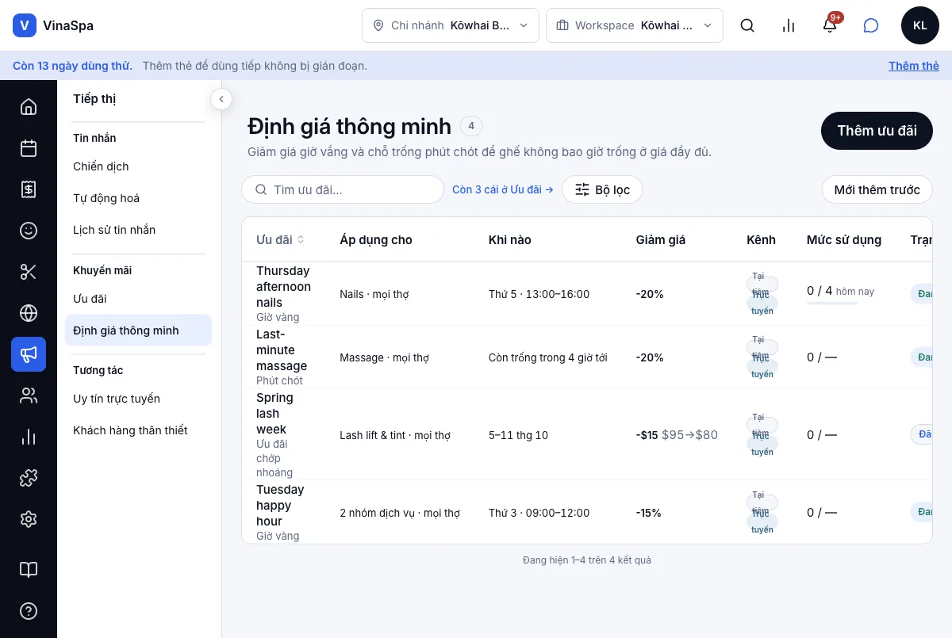Open the calendar icon in sidebar
The height and width of the screenshot is (638, 952).
(x=29, y=148)
